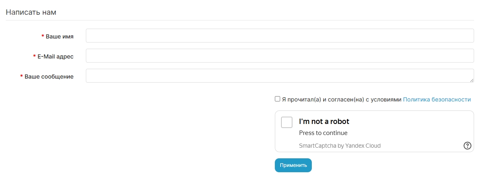This screenshot has height=180, width=486.
Task: Check the "I'm not a robot" captcha box
Action: click(x=287, y=122)
